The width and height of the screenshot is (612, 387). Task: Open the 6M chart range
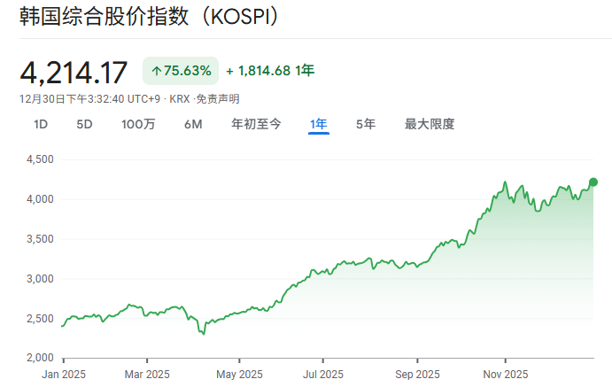point(193,125)
